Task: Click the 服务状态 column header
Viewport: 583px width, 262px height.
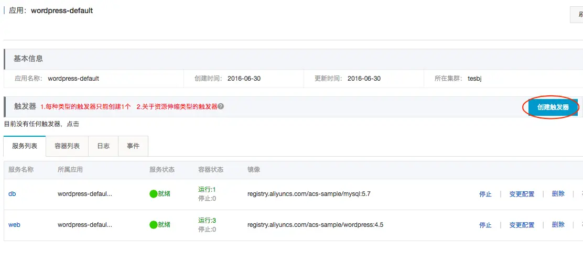Action: tap(161, 169)
